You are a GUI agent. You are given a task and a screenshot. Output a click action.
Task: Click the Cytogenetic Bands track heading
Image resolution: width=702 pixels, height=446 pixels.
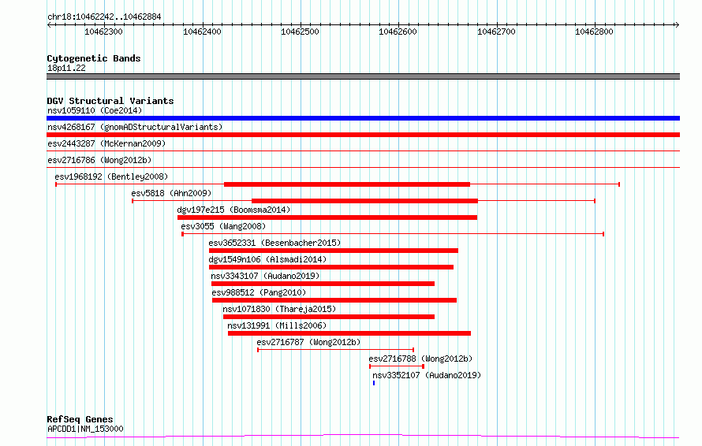coord(94,58)
